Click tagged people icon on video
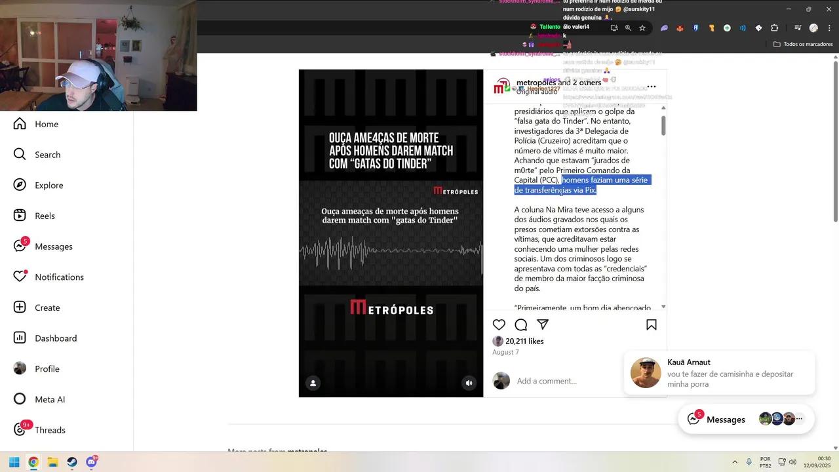 coord(313,383)
